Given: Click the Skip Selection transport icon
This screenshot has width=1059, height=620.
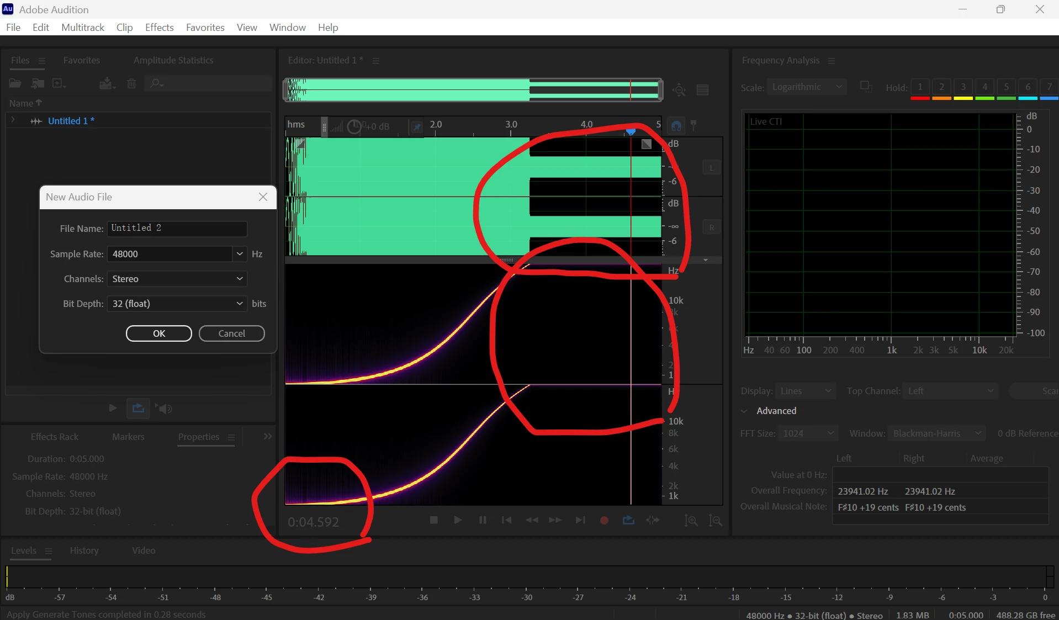Looking at the screenshot, I should tap(653, 520).
